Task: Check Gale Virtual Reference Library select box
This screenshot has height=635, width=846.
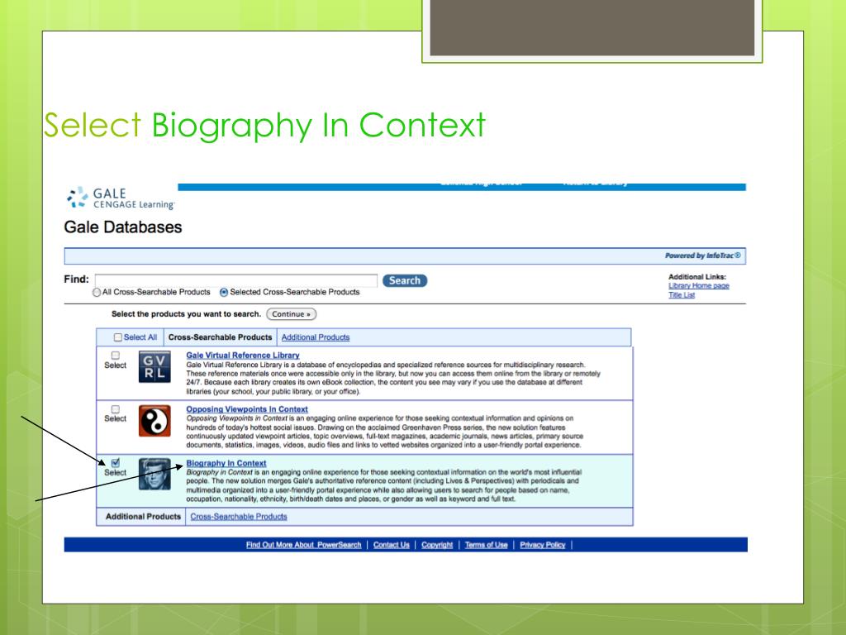Action: point(116,356)
